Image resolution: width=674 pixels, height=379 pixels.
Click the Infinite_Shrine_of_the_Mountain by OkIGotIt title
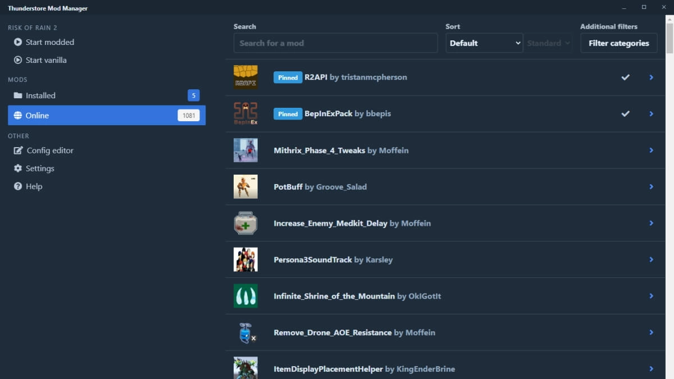pyautogui.click(x=357, y=296)
